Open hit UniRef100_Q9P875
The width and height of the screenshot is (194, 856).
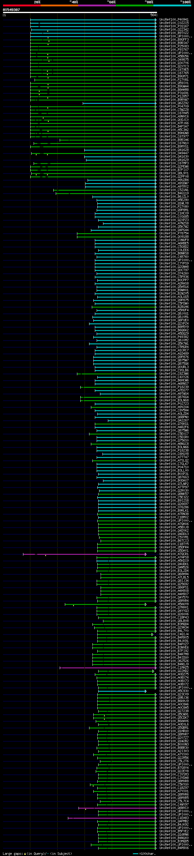(174, 300)
